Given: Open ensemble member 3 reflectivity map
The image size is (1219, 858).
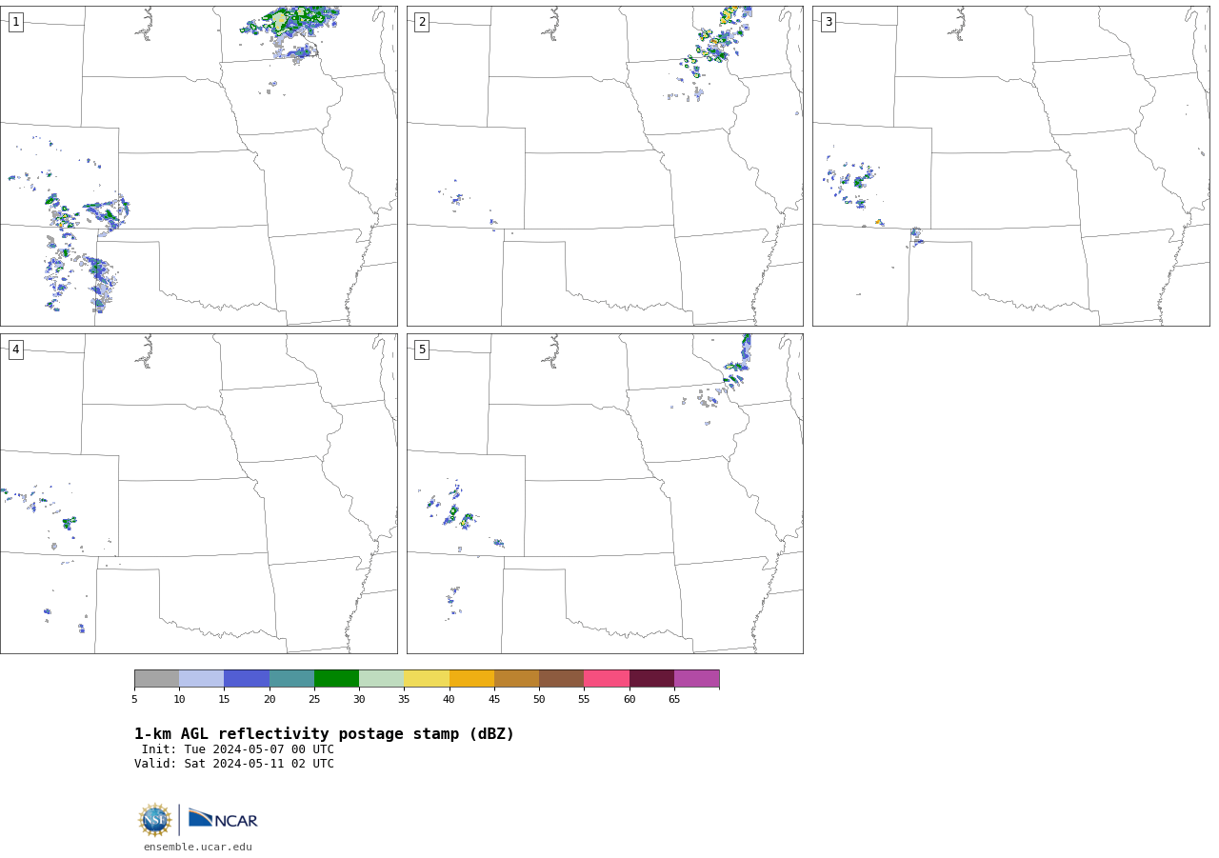Looking at the screenshot, I should click(x=1010, y=166).
